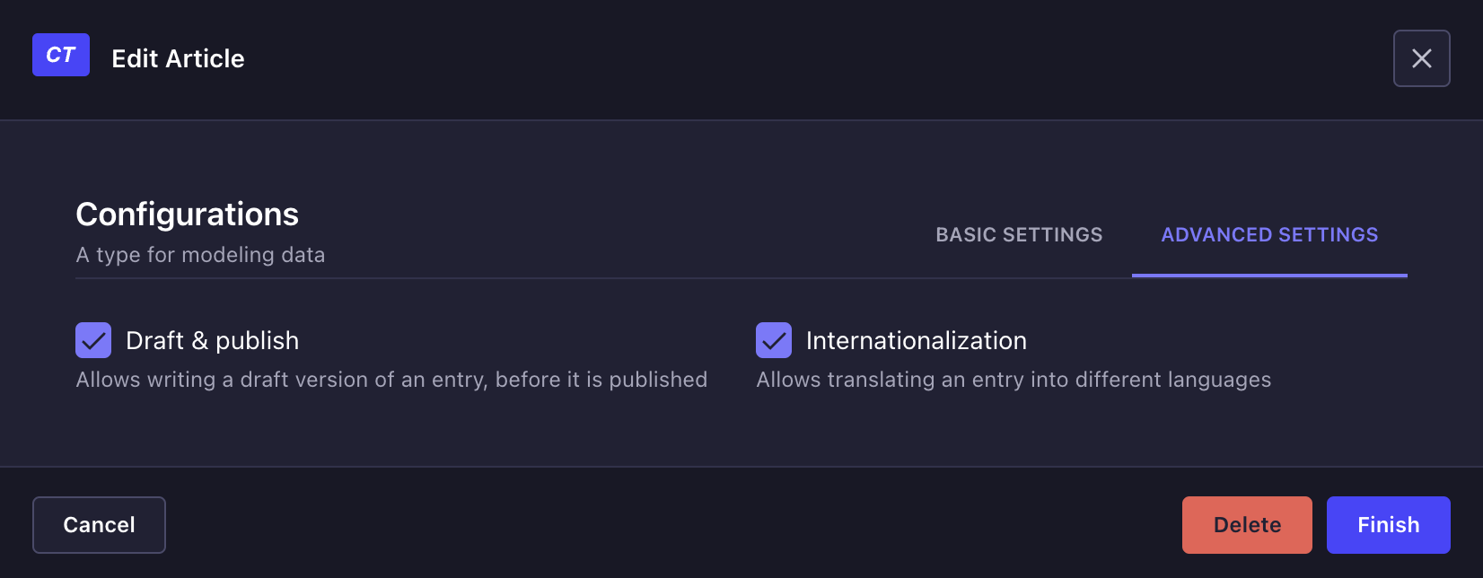Image resolution: width=1483 pixels, height=578 pixels.
Task: Select Basic Settings in Configurations
Action: click(1019, 234)
